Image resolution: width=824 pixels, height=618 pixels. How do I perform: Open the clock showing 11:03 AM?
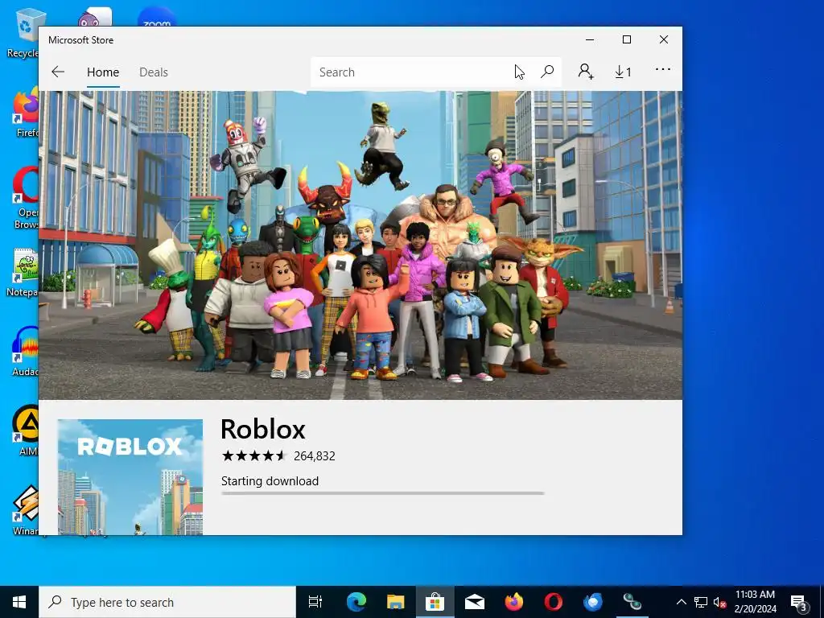[x=755, y=602]
